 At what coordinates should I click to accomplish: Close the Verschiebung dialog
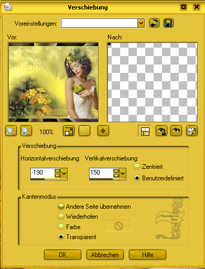(197, 7)
